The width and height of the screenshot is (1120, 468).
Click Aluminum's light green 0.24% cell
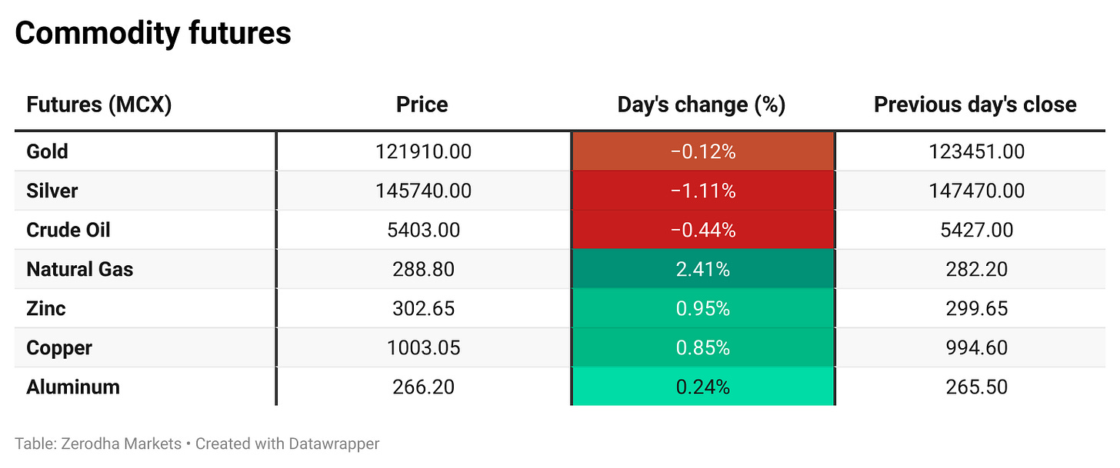coord(702,387)
